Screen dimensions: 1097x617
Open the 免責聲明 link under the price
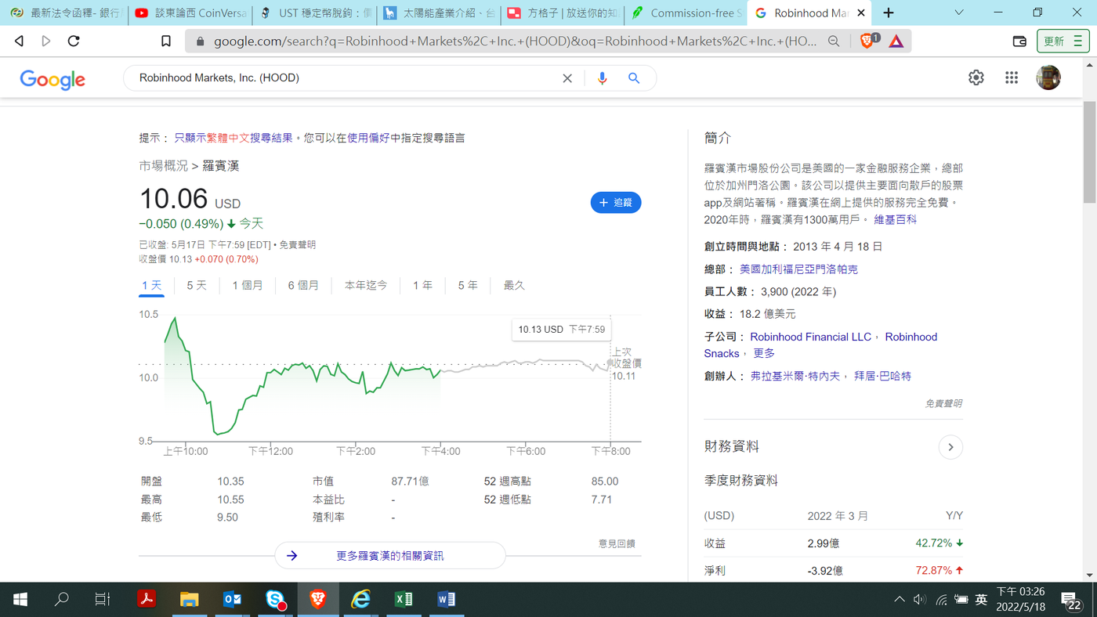(x=298, y=245)
